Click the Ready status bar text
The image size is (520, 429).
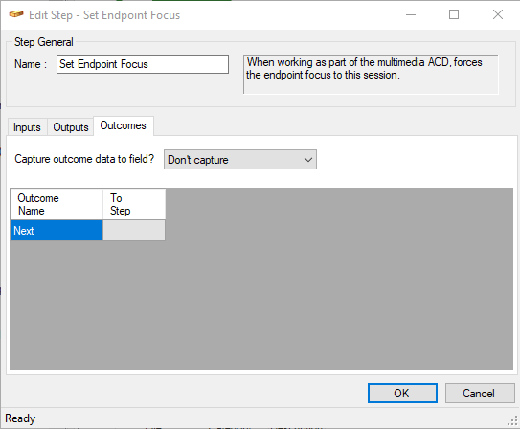click(20, 418)
